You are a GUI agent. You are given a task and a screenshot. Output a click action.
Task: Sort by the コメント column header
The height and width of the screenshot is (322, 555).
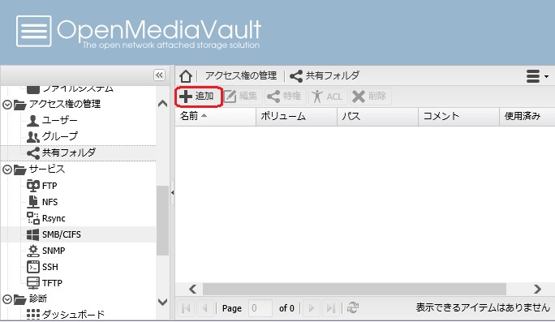coord(458,117)
